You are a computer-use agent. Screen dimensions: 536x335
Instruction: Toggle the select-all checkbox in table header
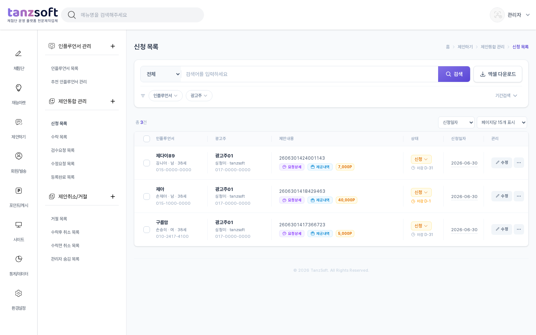(x=147, y=139)
